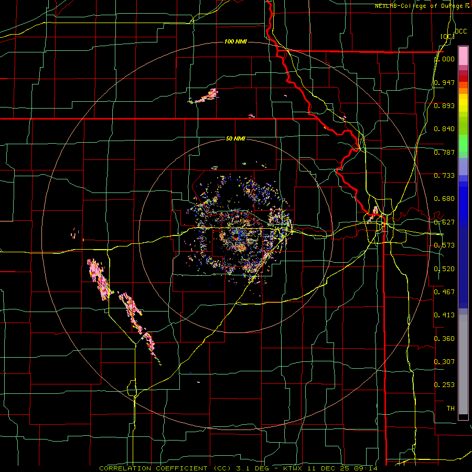Click the DCC product label above the legend
The image size is (472, 472).
click(460, 31)
